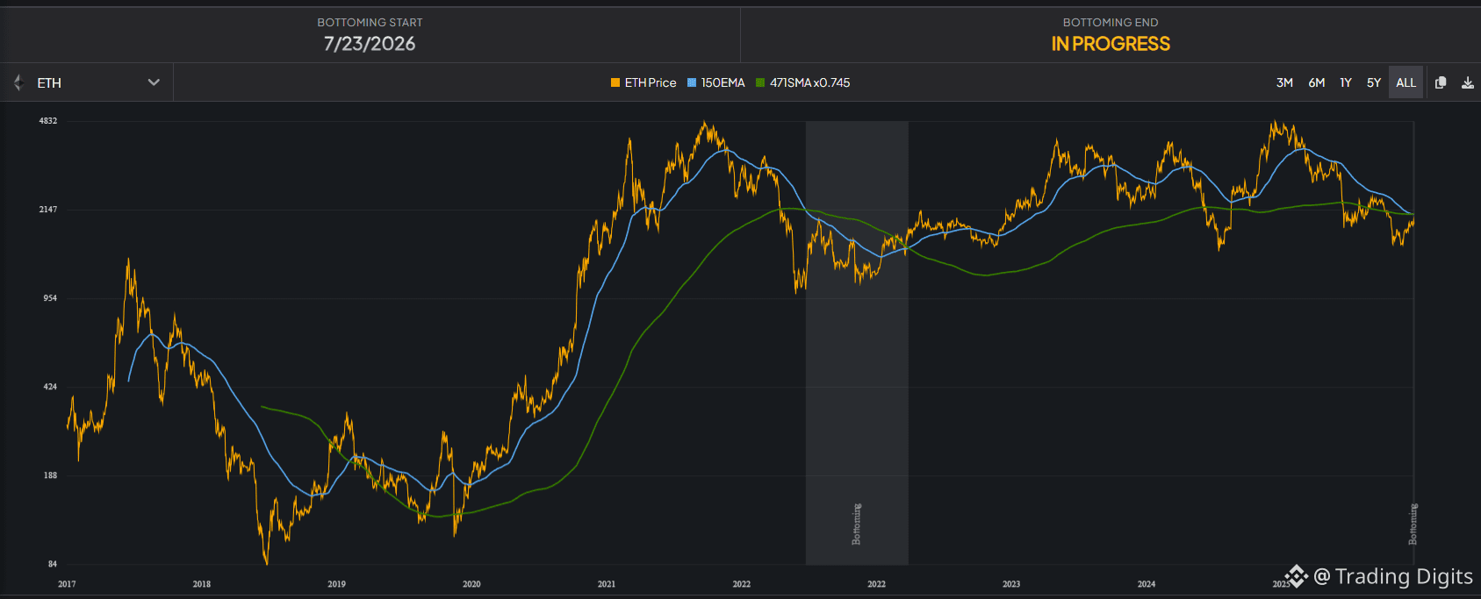Click the orange ETH Price color swatch

click(615, 82)
